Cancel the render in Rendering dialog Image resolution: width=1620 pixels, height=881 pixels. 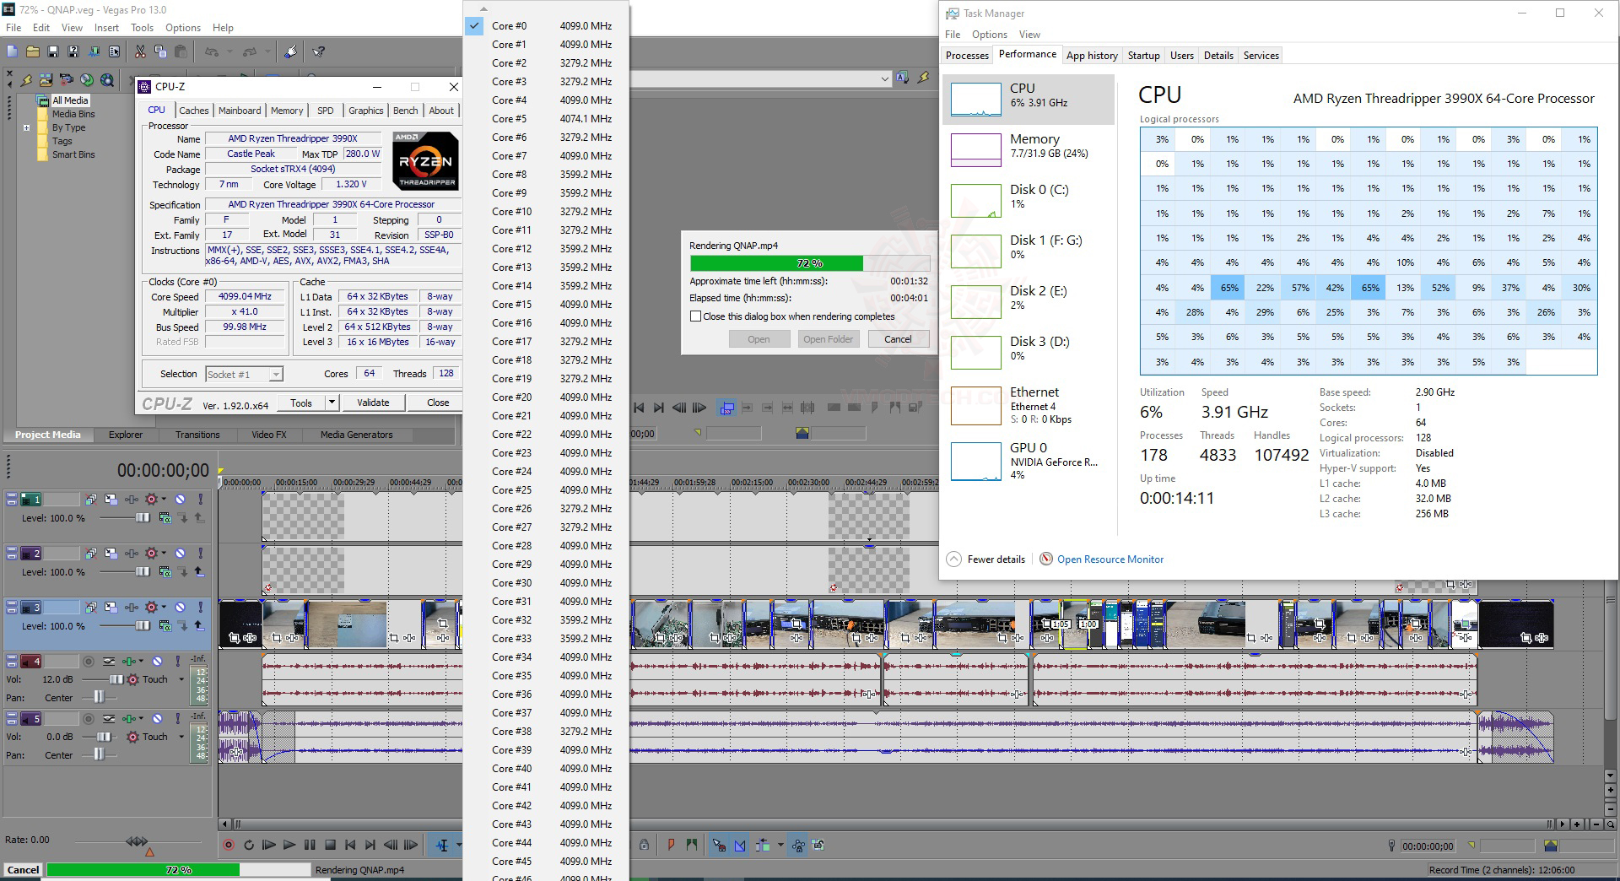tap(898, 339)
